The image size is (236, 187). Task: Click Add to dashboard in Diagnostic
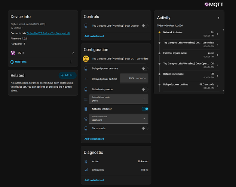94,180
